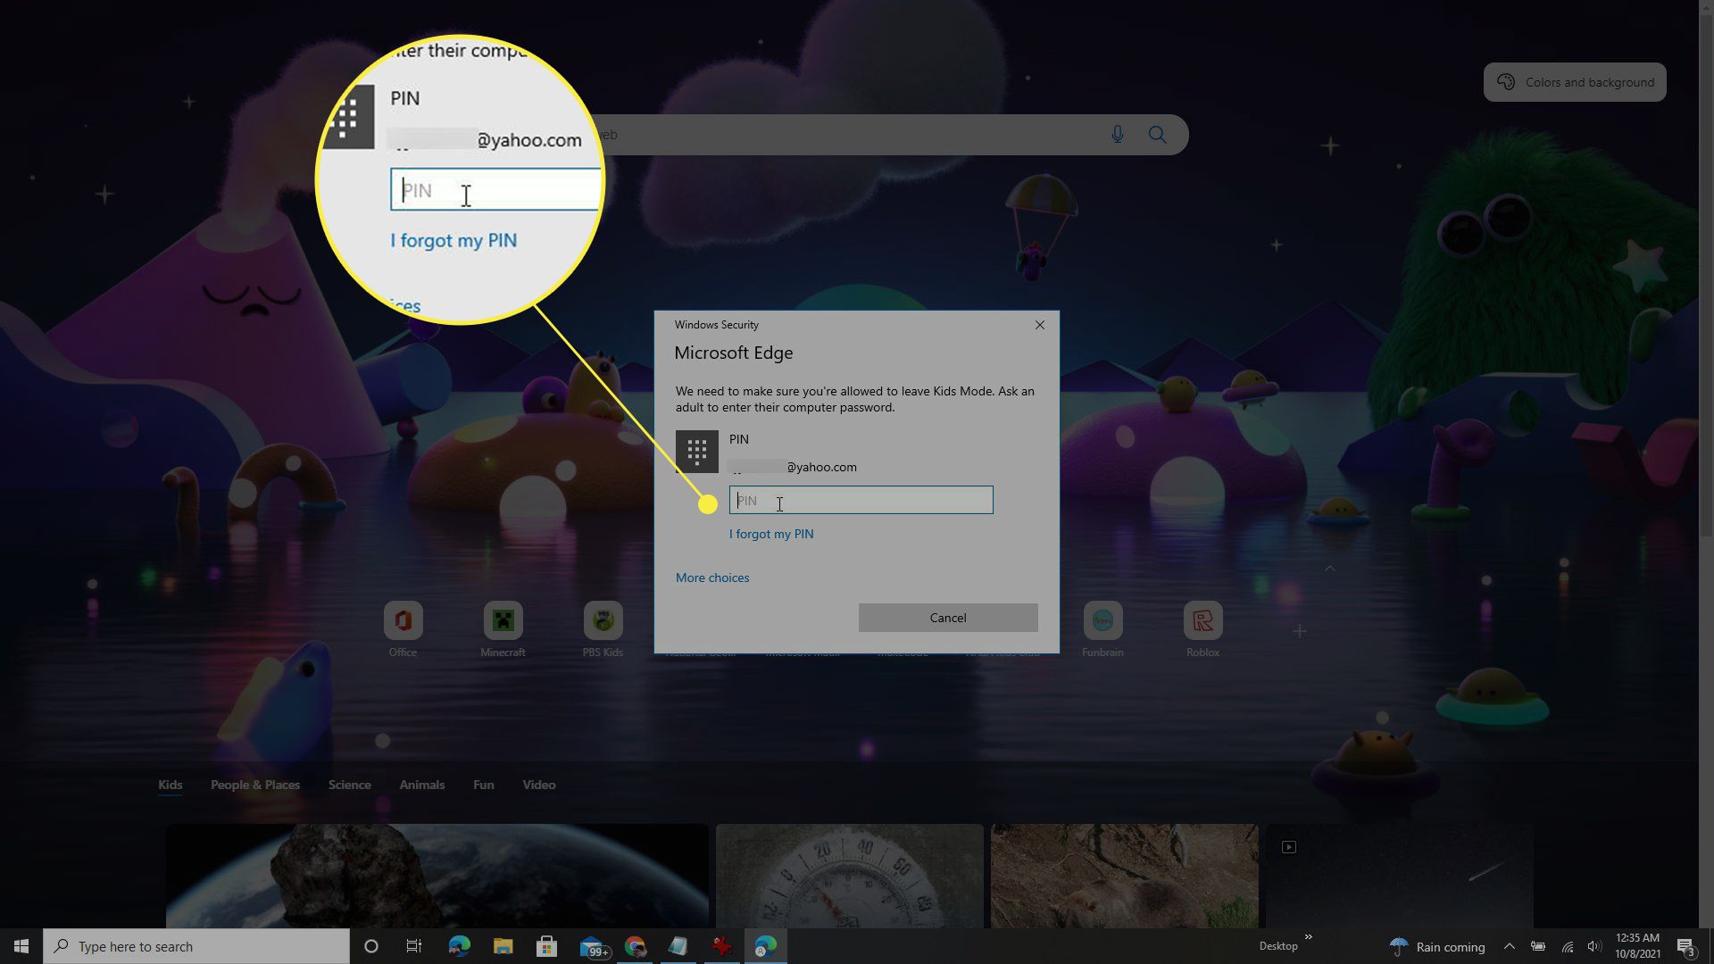Add a new quick link tile
Viewport: 1714px width, 964px height.
click(x=1300, y=631)
